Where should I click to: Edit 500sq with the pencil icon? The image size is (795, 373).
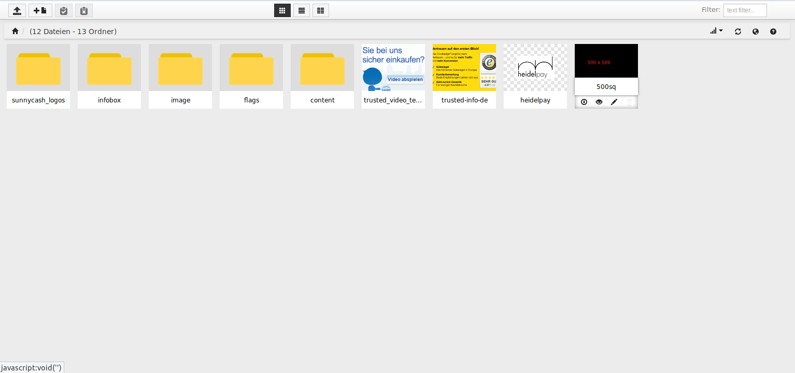tap(614, 101)
